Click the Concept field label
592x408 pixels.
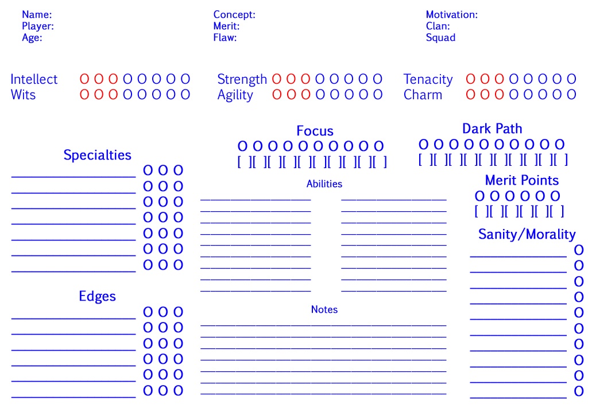(234, 15)
